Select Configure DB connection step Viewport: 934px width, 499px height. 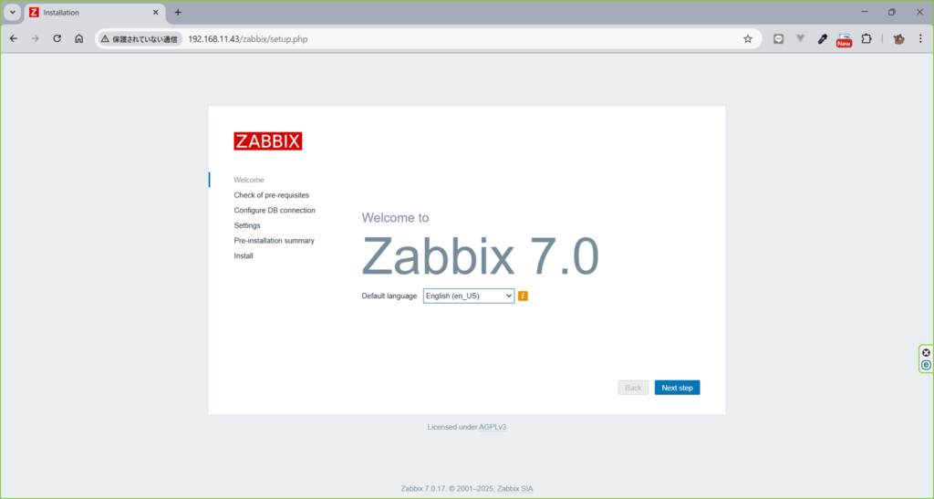275,210
